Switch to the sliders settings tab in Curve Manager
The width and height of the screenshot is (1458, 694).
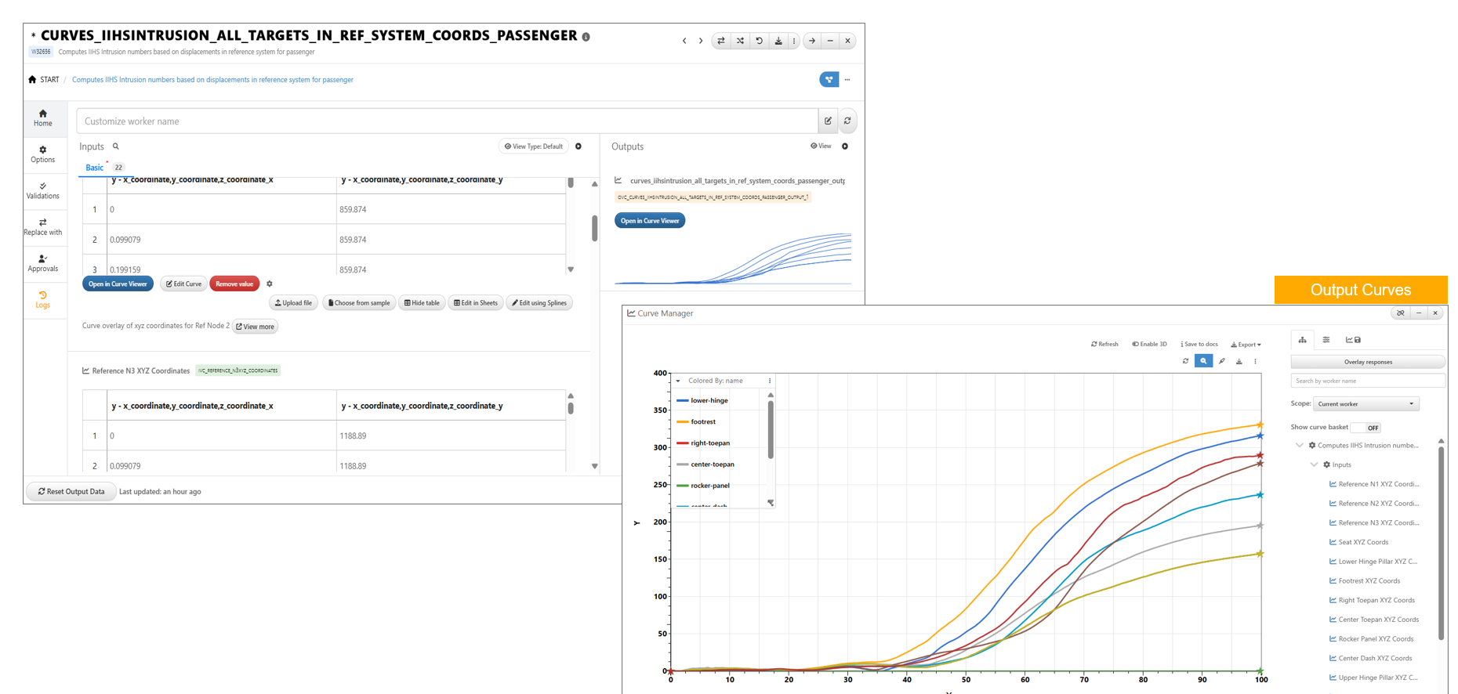click(x=1326, y=340)
